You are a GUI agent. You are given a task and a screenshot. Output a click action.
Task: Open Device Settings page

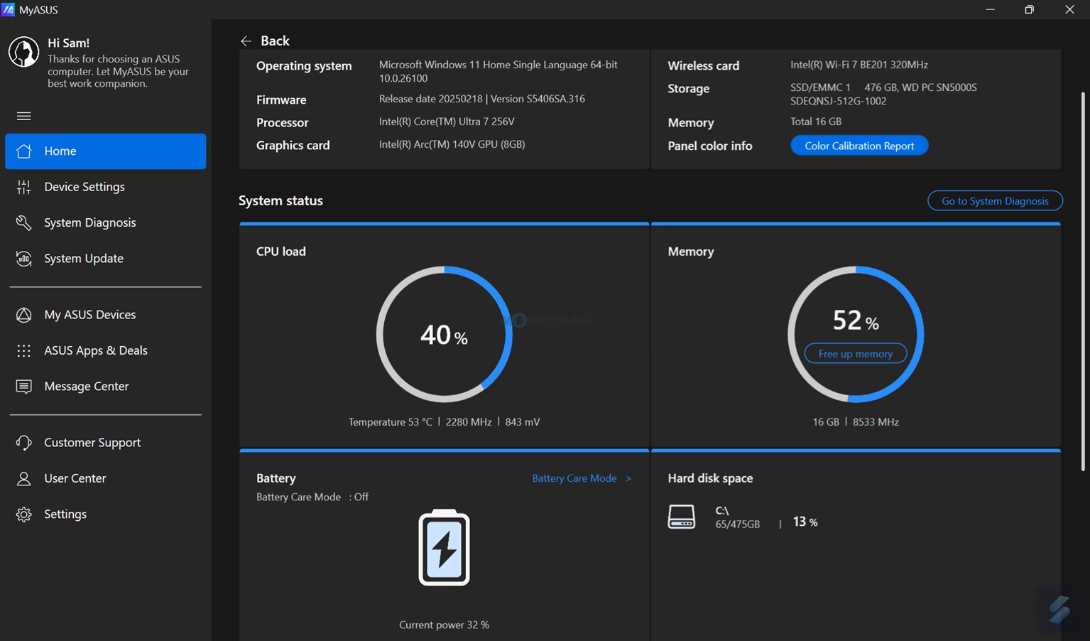[105, 187]
